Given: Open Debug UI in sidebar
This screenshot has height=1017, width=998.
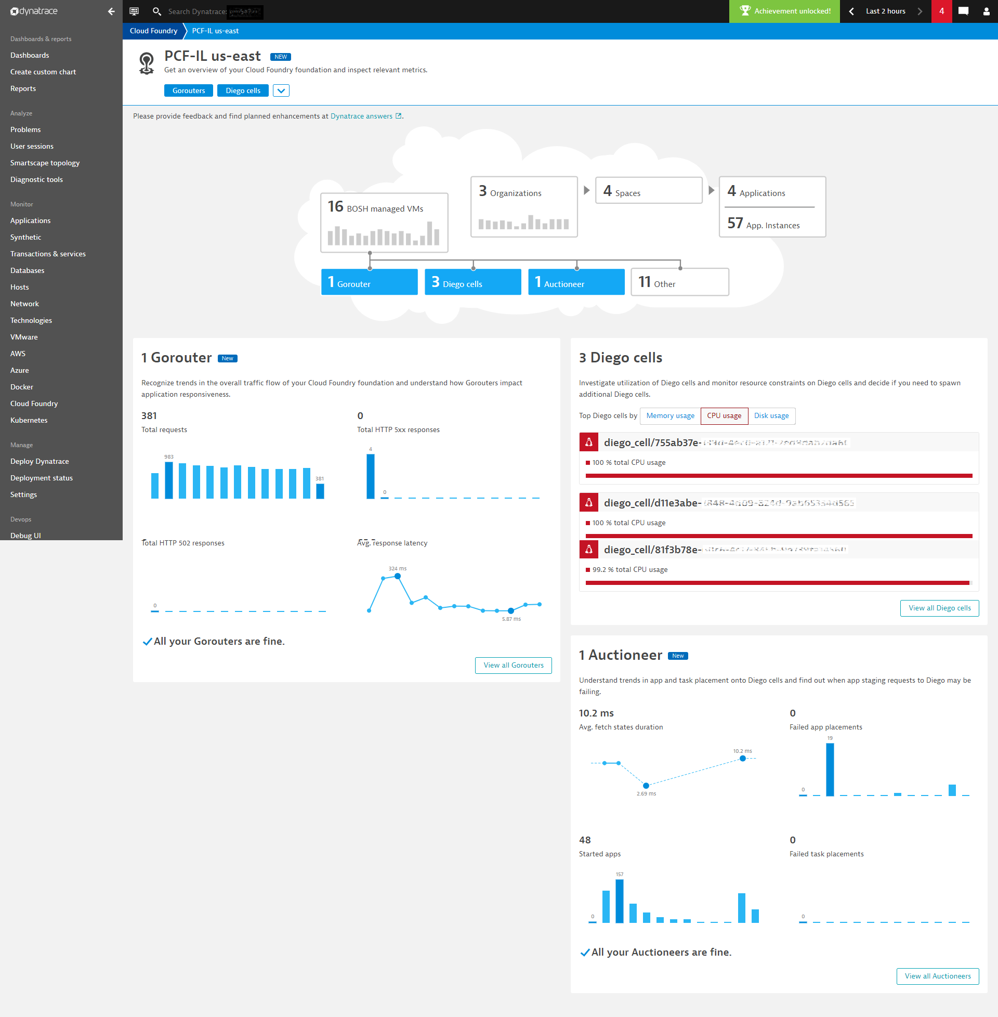Looking at the screenshot, I should (25, 535).
